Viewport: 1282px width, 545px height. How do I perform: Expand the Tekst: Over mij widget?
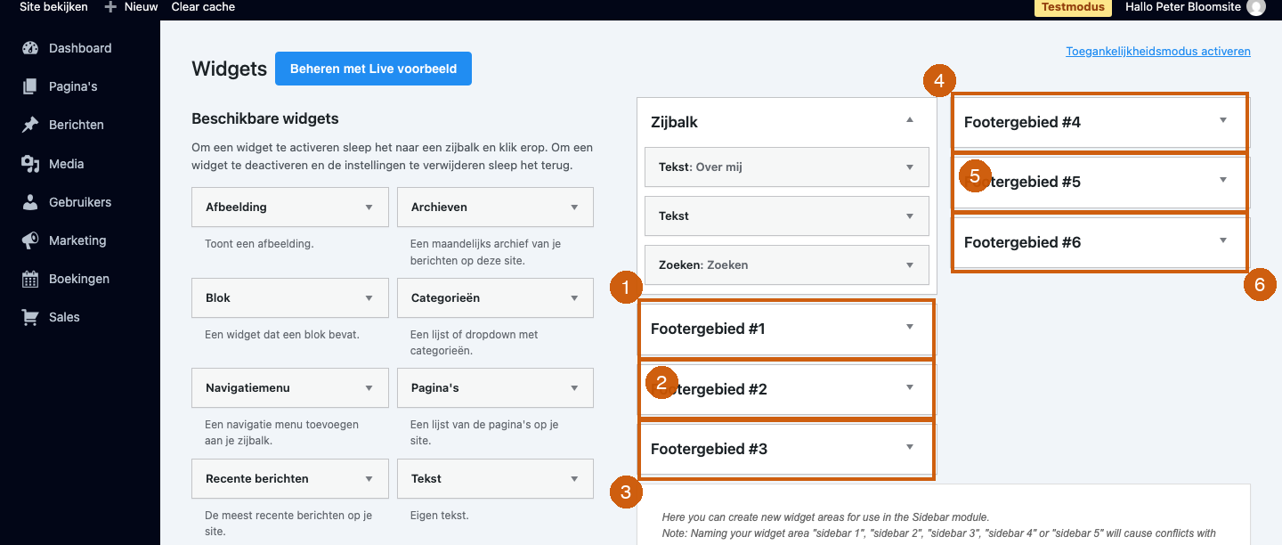click(910, 167)
